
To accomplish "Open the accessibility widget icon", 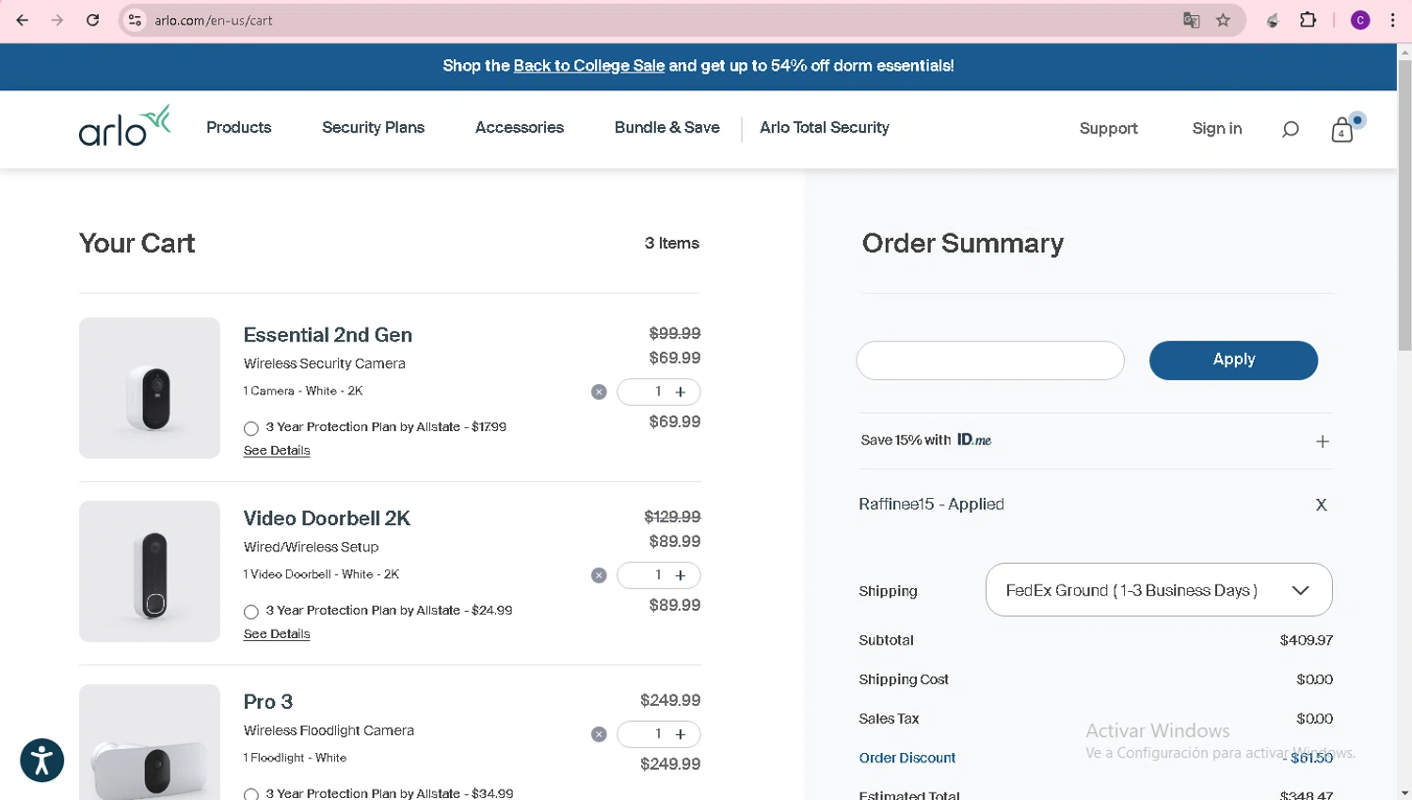I will [x=42, y=760].
